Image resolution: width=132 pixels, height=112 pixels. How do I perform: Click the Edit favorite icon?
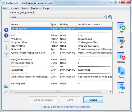121,41
